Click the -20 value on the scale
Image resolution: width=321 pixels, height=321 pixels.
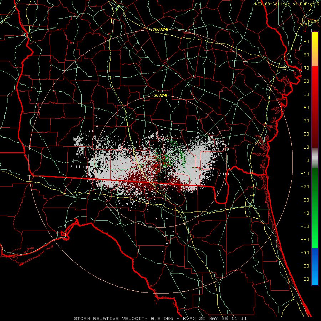pyautogui.click(x=305, y=187)
